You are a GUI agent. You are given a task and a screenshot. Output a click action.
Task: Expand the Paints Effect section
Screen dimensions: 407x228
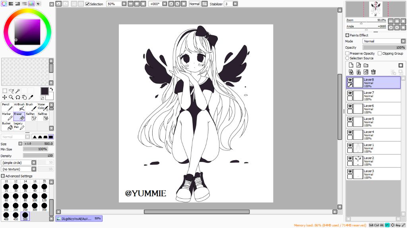[347, 35]
